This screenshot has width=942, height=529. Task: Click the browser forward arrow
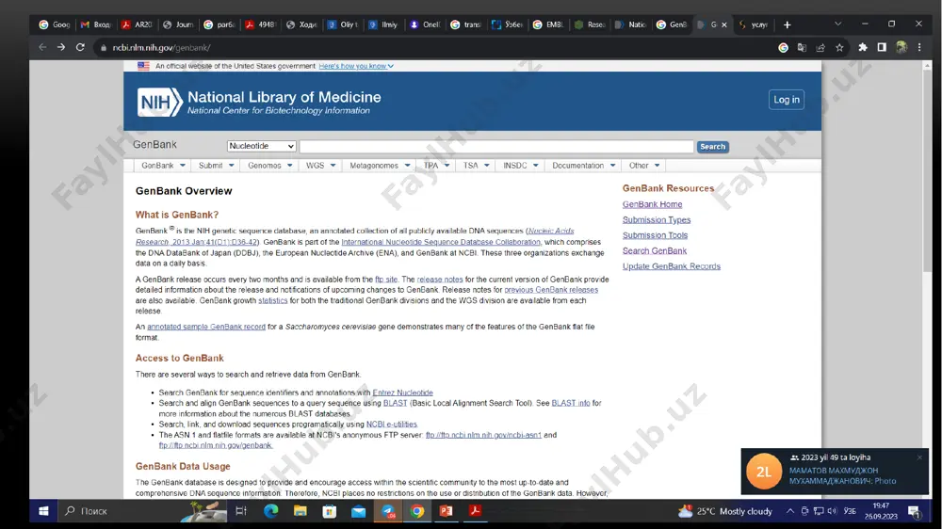60,47
